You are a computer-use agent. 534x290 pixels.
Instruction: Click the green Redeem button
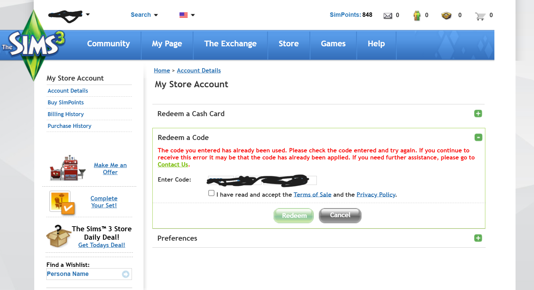[x=294, y=215]
